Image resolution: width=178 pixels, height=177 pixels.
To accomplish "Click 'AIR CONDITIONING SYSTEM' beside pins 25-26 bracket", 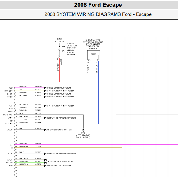I will click(x=60, y=161).
